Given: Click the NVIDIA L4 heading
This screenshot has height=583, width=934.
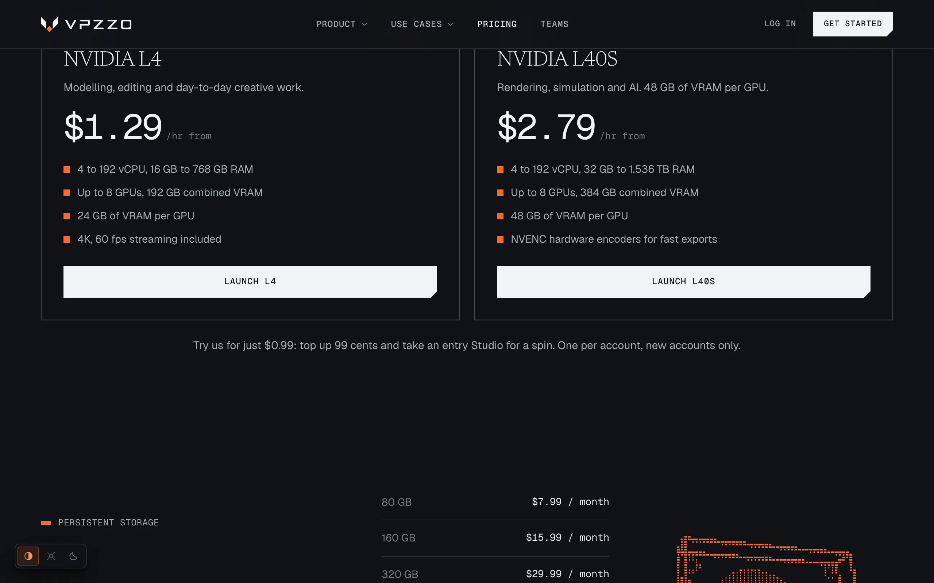Looking at the screenshot, I should pos(112,59).
